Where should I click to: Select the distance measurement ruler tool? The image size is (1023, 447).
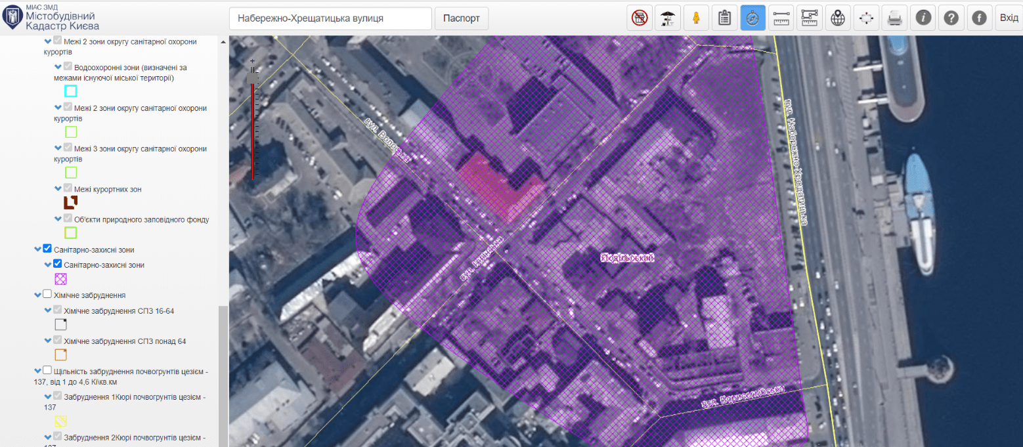point(781,18)
